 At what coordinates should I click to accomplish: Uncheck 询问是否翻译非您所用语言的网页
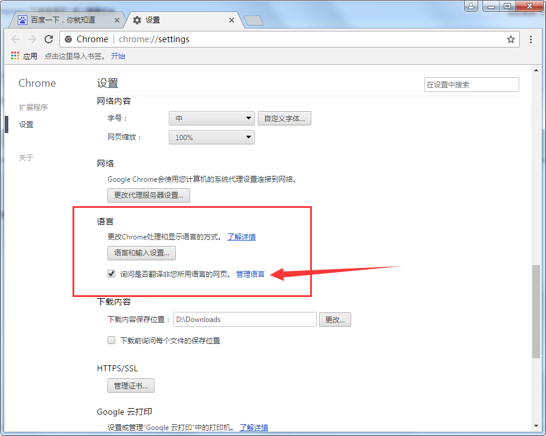[x=111, y=273]
